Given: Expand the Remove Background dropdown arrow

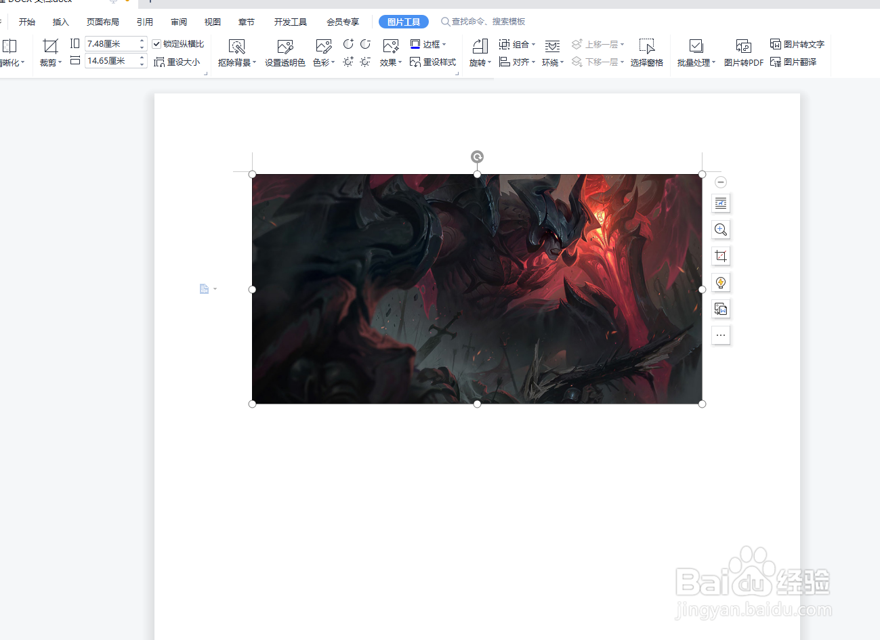Looking at the screenshot, I should pos(254,62).
